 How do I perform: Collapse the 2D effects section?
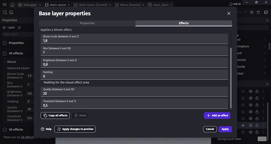point(5,53)
